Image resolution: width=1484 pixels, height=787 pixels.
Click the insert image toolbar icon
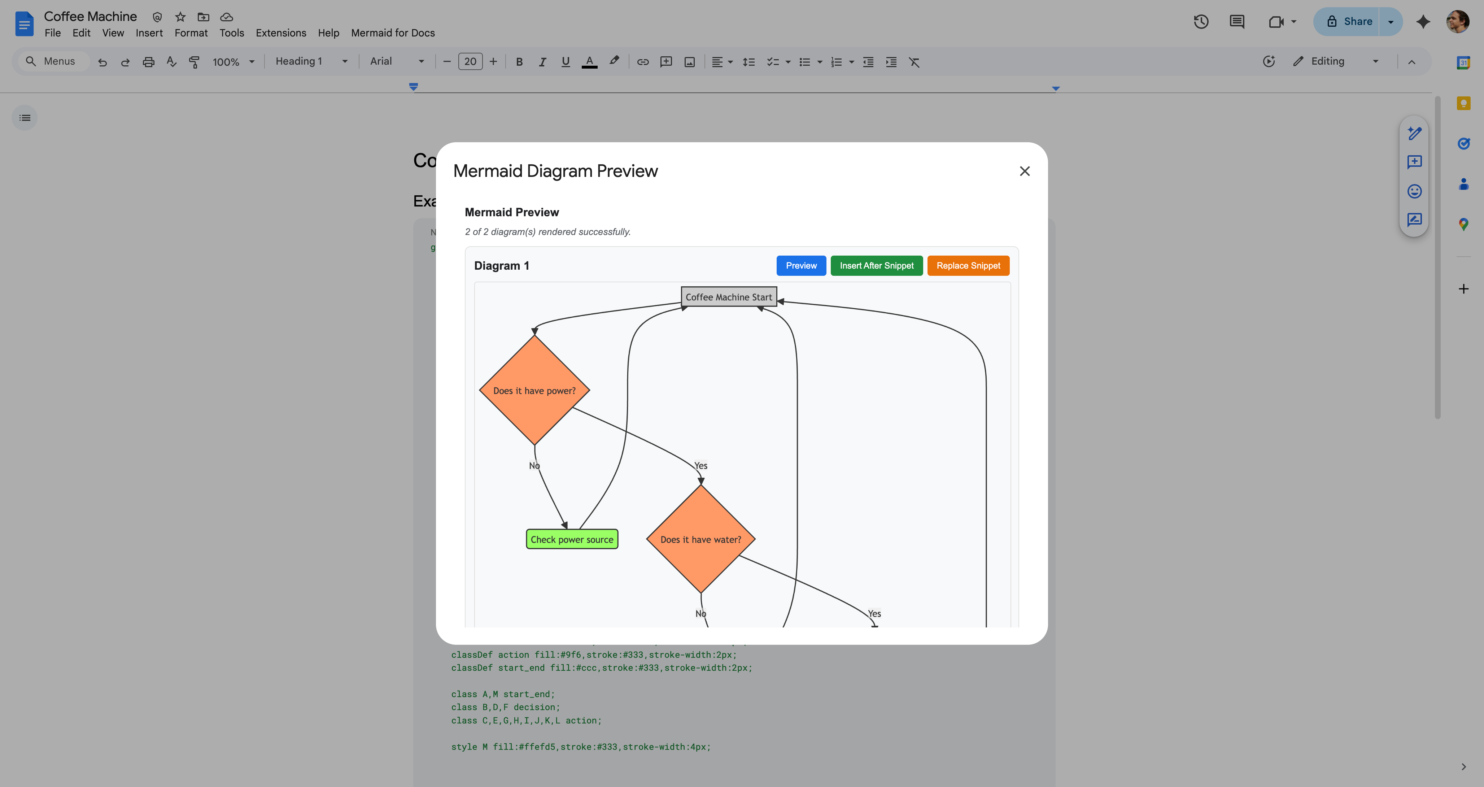[690, 62]
